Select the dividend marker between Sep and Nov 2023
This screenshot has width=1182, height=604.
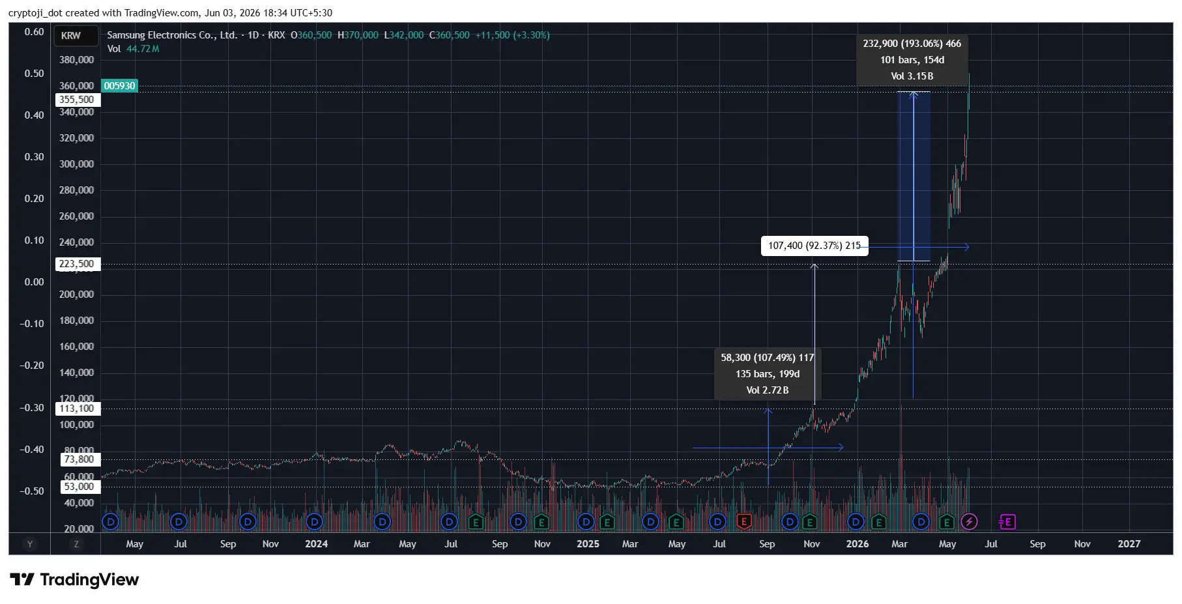248,522
